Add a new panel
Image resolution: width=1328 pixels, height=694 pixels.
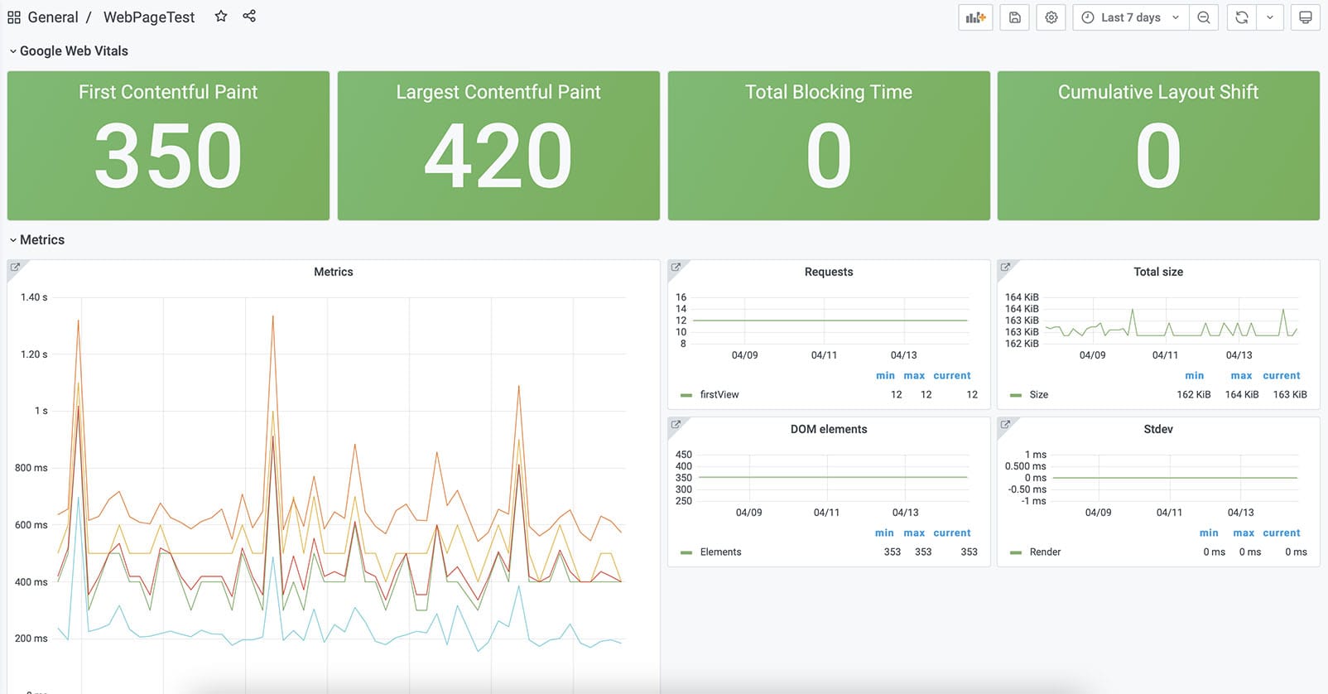(975, 17)
